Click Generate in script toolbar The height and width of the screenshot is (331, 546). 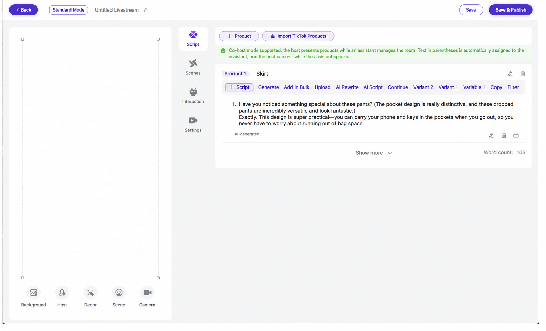(268, 87)
